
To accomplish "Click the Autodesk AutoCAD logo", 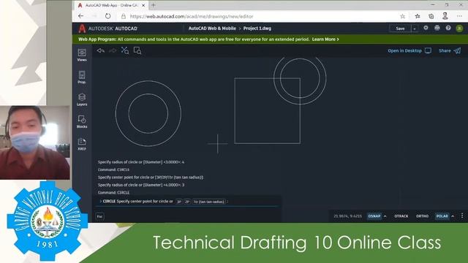I will point(107,28).
